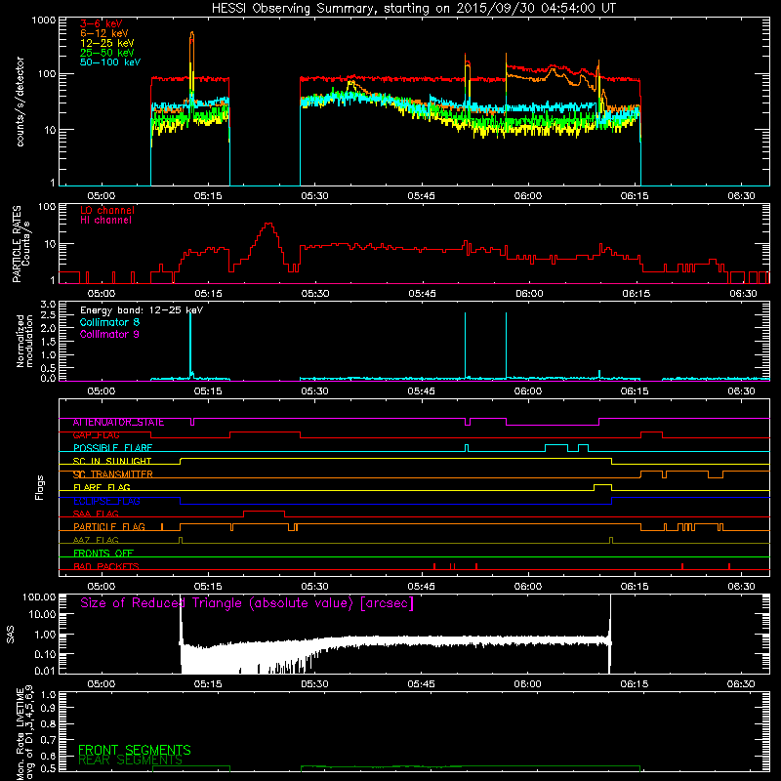The width and height of the screenshot is (781, 781).
Task: Select the Collimator 9 legend label
Action: [x=109, y=334]
